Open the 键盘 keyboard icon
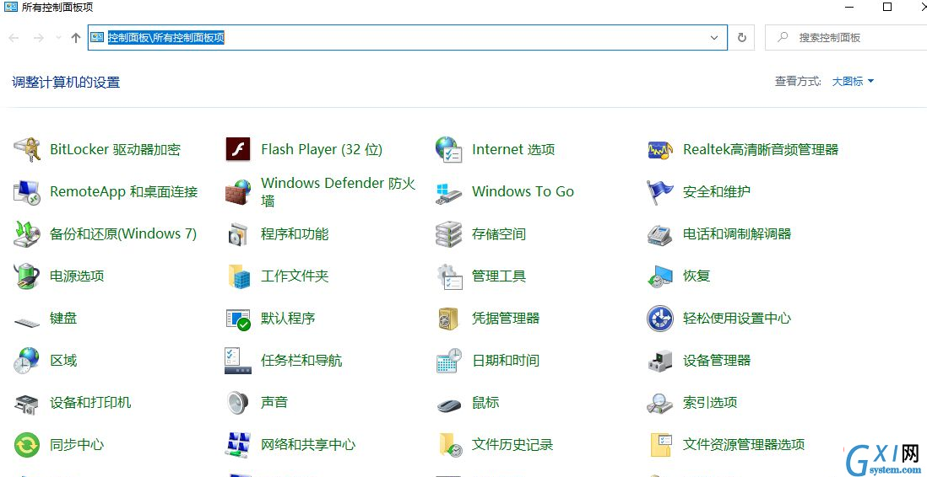 coord(27,322)
